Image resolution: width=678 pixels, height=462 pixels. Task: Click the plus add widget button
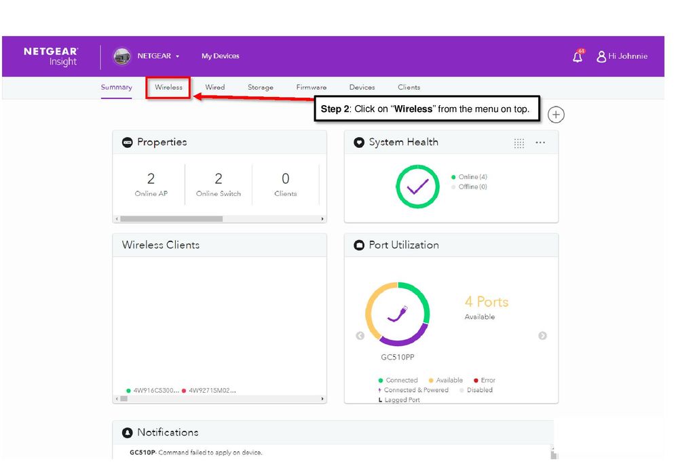point(556,115)
